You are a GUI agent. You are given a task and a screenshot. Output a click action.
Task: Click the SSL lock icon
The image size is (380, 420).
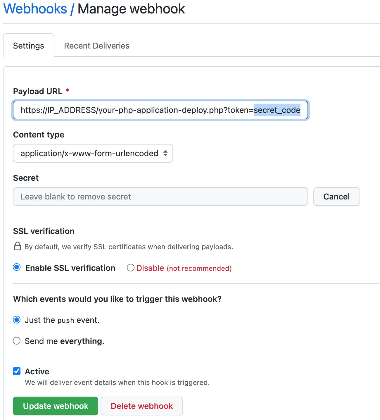pyautogui.click(x=18, y=246)
